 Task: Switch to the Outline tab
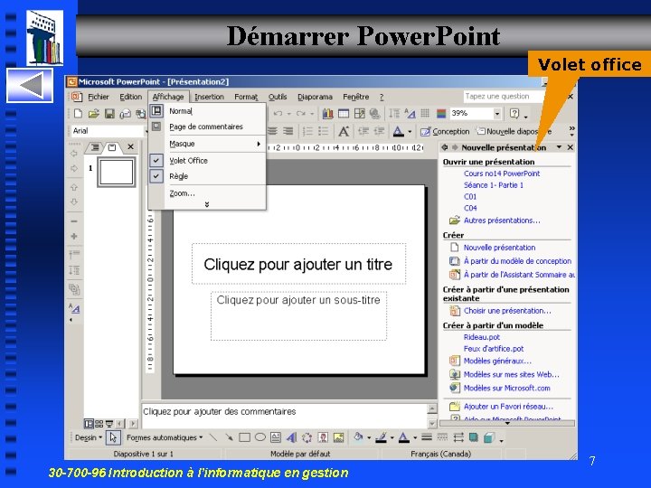95,147
